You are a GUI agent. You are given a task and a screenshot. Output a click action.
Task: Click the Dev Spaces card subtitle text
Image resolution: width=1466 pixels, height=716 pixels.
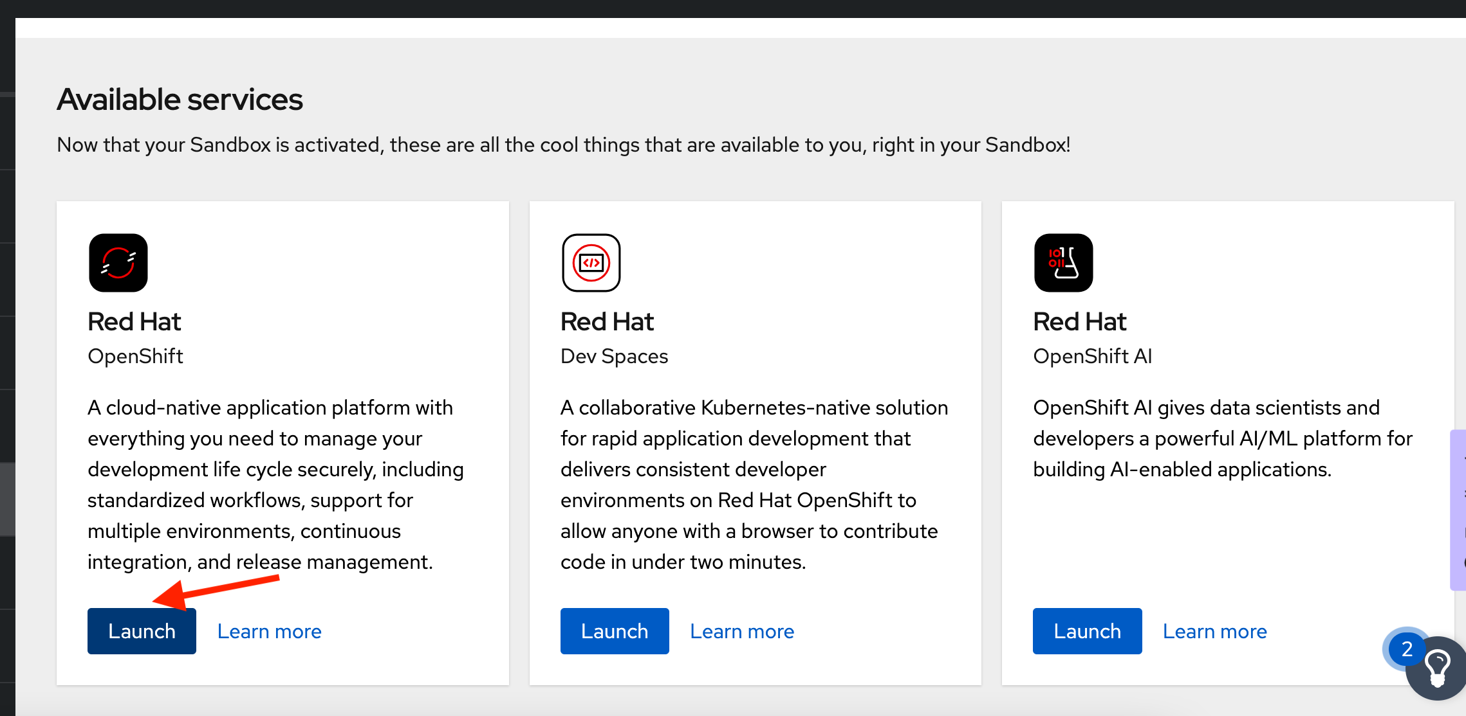point(614,356)
